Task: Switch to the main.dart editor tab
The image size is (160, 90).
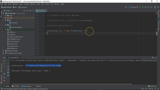Action: point(41,10)
